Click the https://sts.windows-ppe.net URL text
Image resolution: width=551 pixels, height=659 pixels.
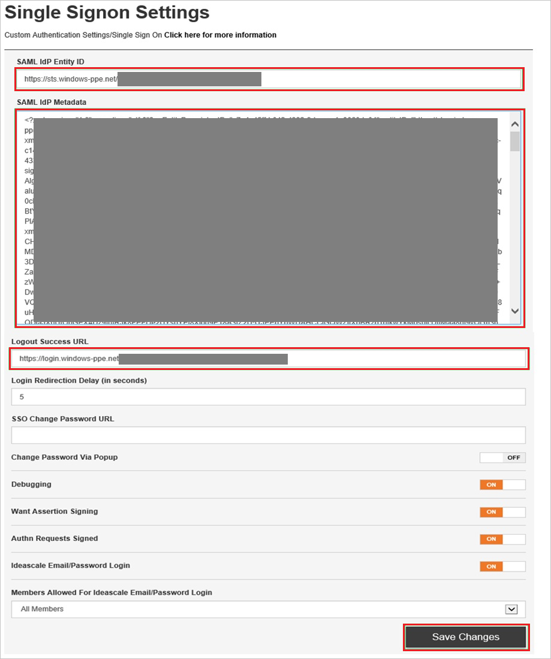coord(72,79)
